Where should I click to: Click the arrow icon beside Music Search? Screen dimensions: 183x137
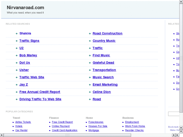pyautogui.click(x=90, y=77)
